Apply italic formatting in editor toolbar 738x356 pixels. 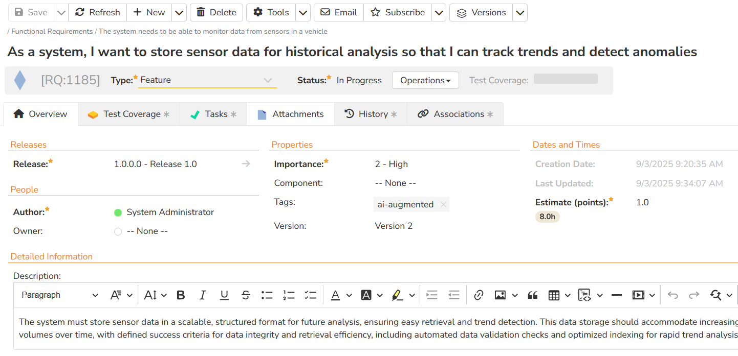click(203, 295)
